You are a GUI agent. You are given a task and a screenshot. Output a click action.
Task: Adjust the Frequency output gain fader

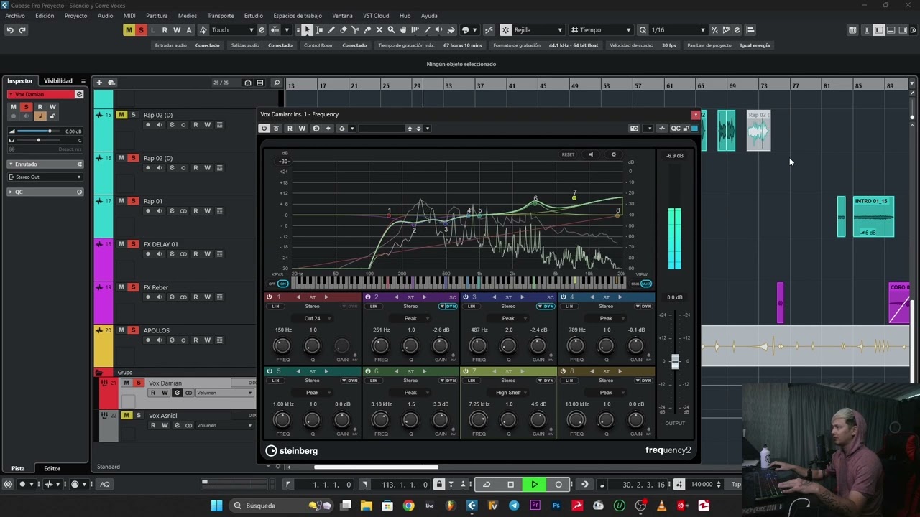point(675,362)
